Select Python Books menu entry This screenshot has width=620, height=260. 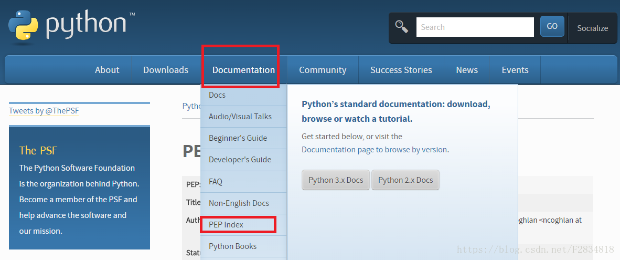click(243, 246)
